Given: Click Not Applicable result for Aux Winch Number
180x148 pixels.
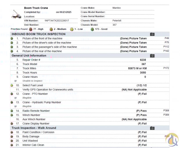Looking at the screenshot, I should 134,119.
